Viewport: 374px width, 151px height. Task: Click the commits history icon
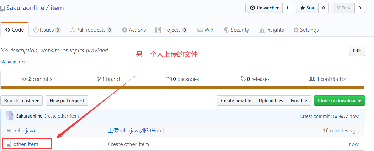(x=24, y=79)
